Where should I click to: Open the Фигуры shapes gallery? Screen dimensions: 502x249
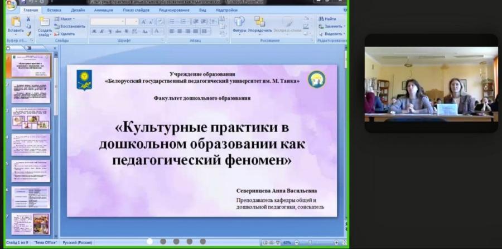point(239,22)
